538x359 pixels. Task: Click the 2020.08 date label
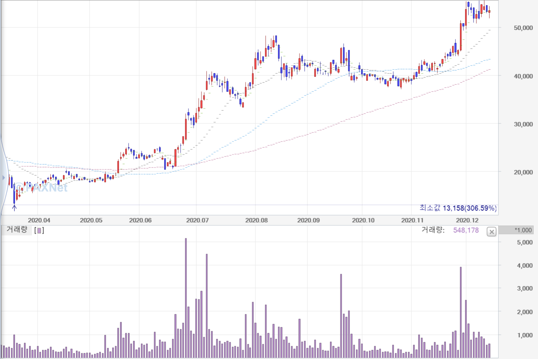[x=256, y=220]
